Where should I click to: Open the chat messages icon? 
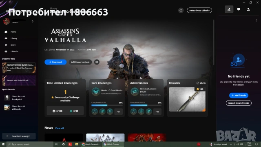[x=239, y=9]
